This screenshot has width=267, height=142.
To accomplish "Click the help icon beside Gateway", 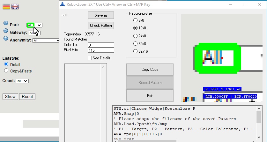I will [x=5, y=31].
